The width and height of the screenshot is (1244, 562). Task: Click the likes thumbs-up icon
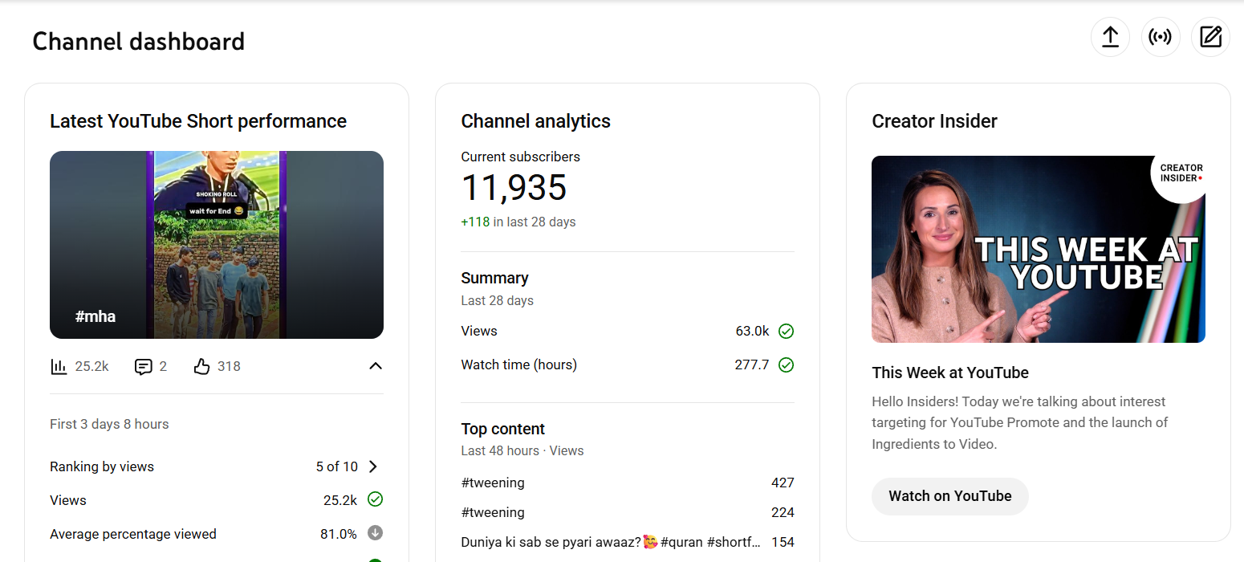tap(201, 367)
